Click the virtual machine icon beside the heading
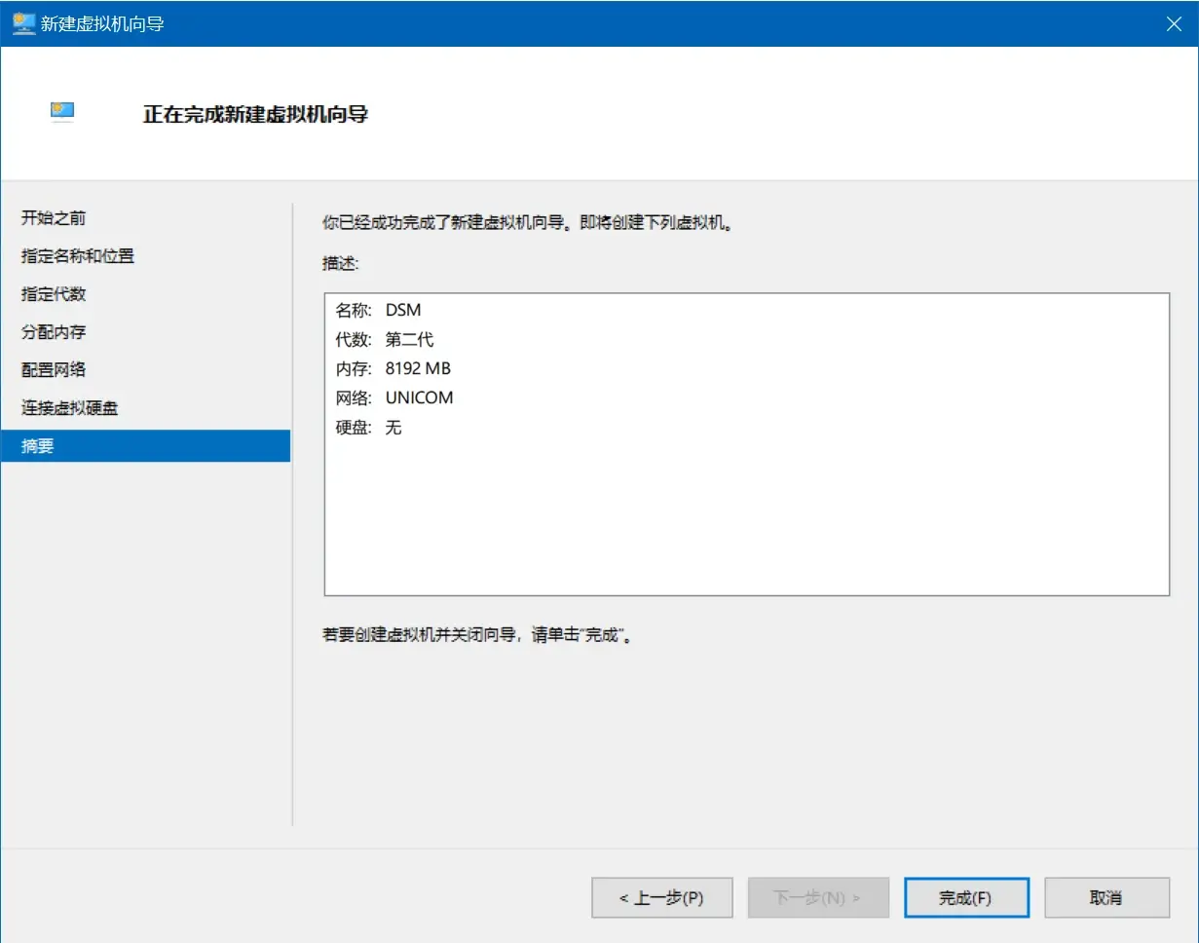 tap(62, 112)
